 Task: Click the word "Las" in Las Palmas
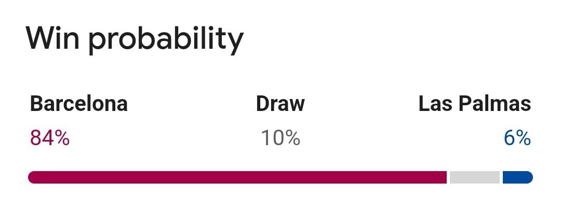[435, 104]
